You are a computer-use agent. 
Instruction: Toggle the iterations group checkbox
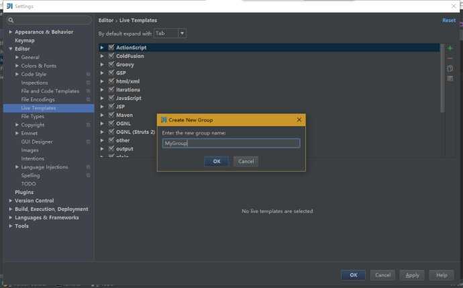(x=111, y=89)
